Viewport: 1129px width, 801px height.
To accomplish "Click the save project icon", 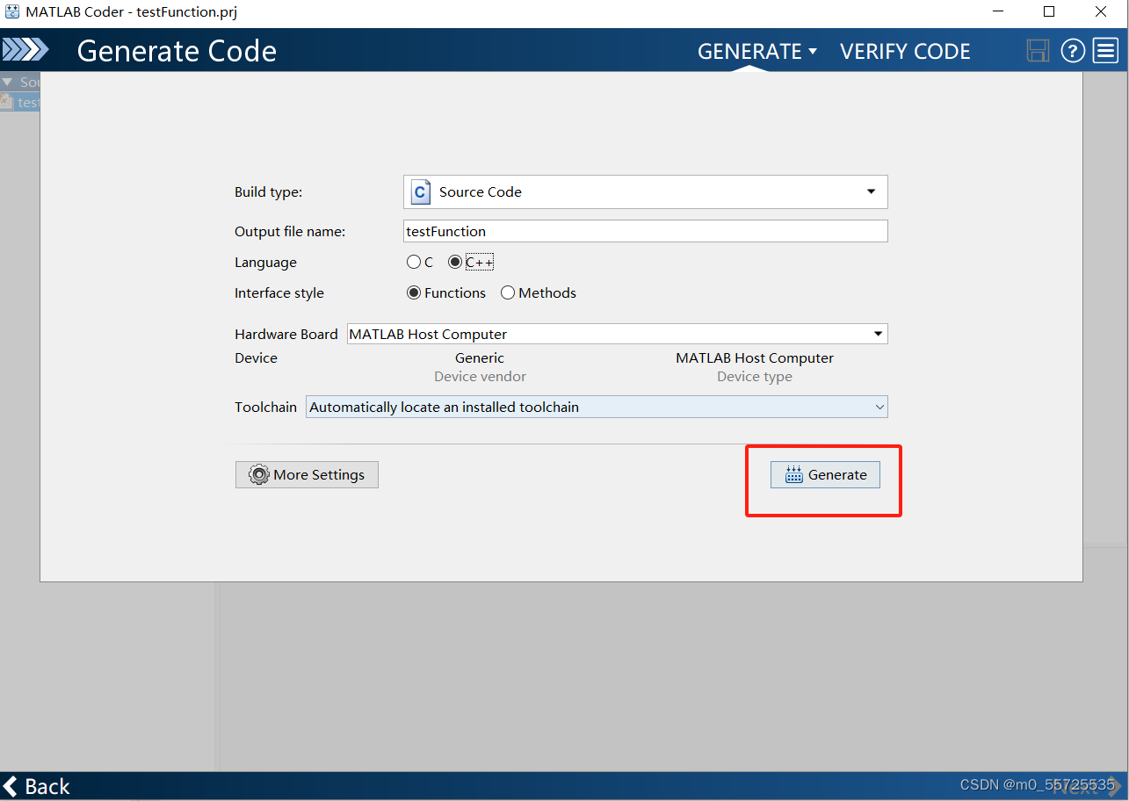I will pos(1038,50).
